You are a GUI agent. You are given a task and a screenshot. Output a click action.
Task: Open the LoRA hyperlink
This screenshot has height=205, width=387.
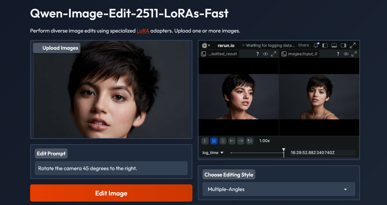pos(143,31)
